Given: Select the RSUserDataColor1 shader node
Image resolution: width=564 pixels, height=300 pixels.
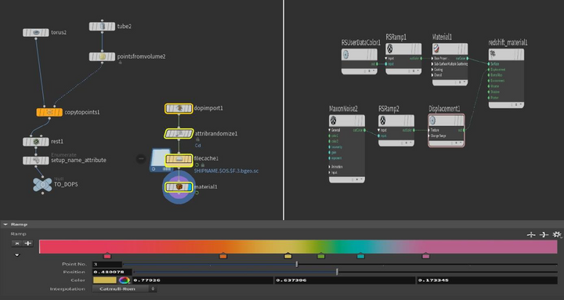Looking at the screenshot, I should [x=360, y=61].
